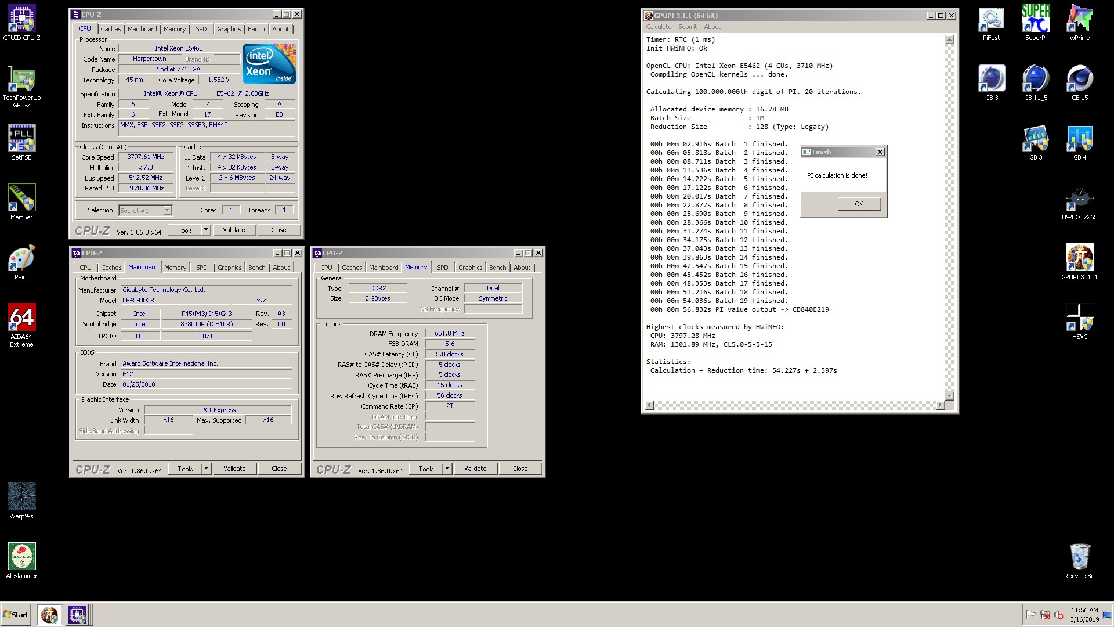Screen dimensions: 1114x627
Task: Click the DRAM Frequency value 651.0 MHz
Action: [x=450, y=333]
